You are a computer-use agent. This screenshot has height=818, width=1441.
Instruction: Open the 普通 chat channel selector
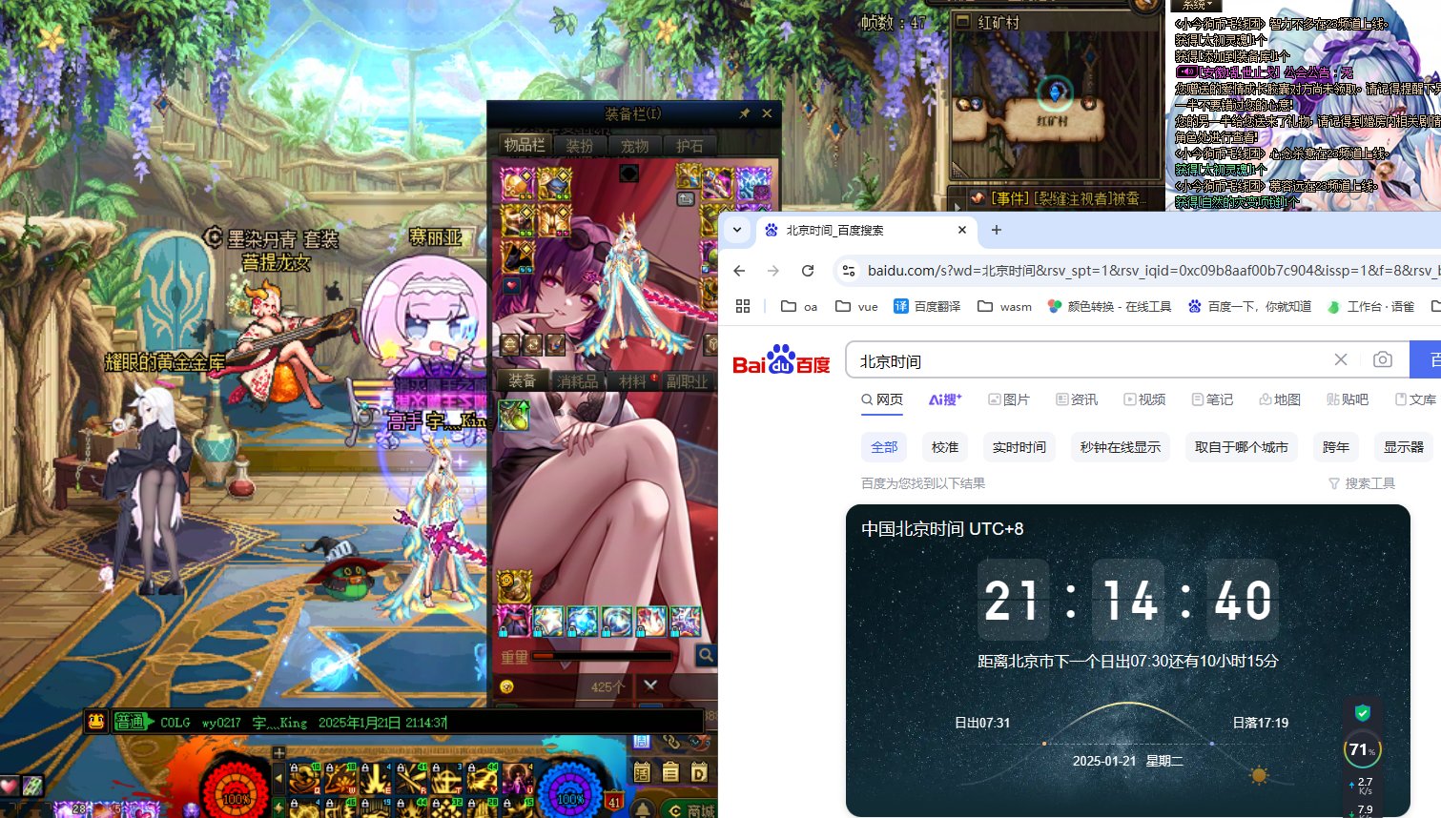(134, 722)
